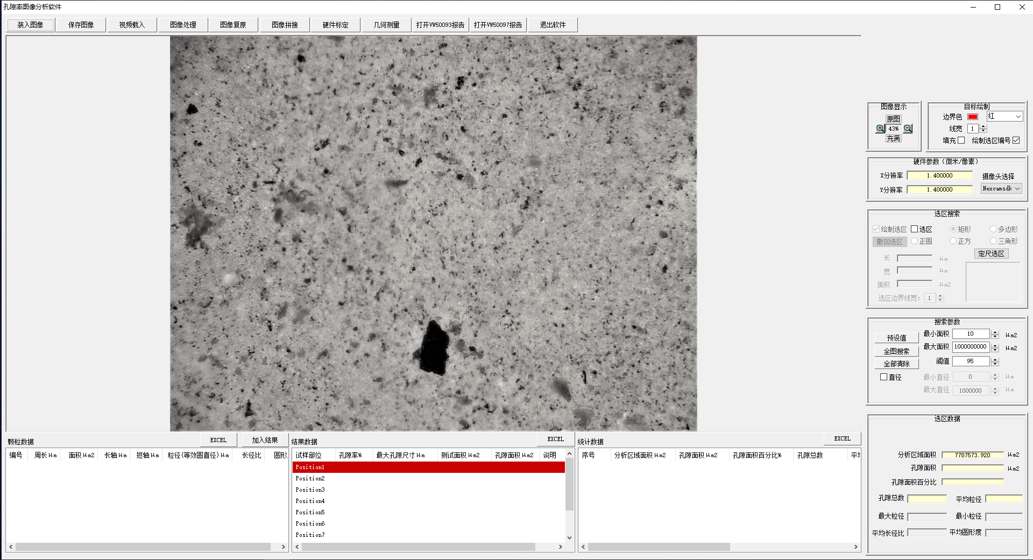Export result data with EXCEL button
The height and width of the screenshot is (560, 1033).
[556, 439]
